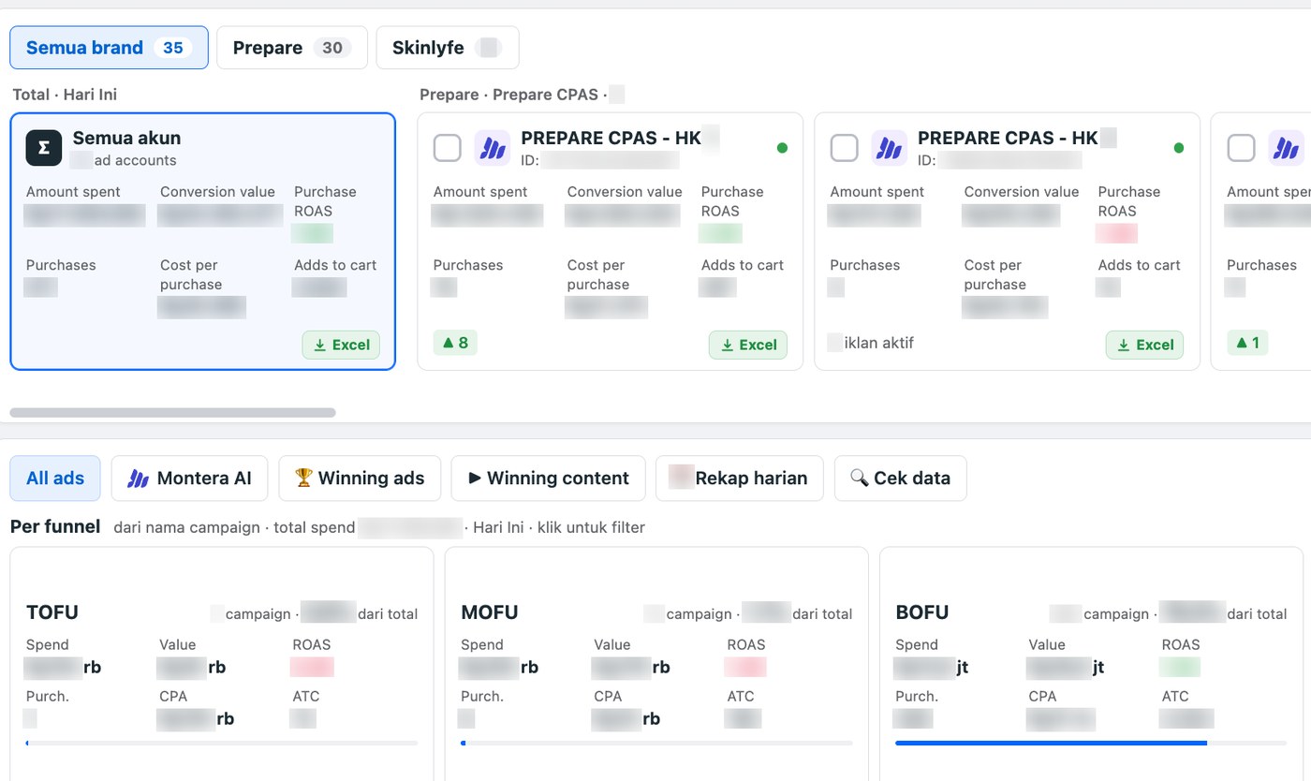The image size is (1311, 781).
Task: Click the play icon beside Winning content
Action: click(475, 478)
